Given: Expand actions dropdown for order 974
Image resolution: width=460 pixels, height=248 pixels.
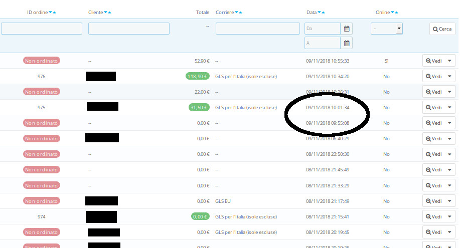Looking at the screenshot, I should 450,216.
